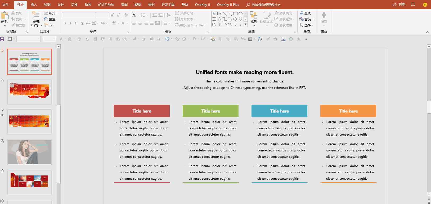Click the Paste clipboard icon
The image size is (431, 204).
[5, 16]
